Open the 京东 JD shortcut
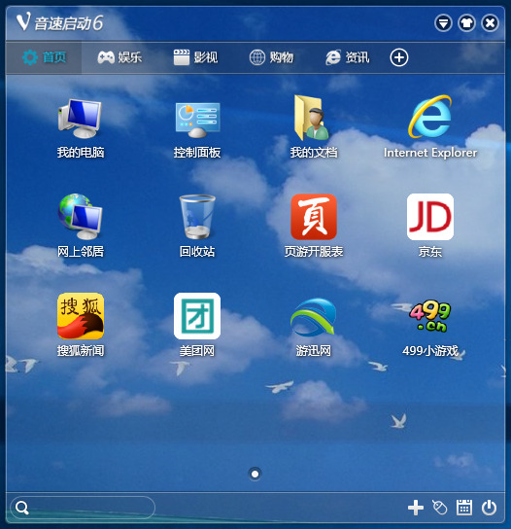The width and height of the screenshot is (511, 529). [430, 217]
